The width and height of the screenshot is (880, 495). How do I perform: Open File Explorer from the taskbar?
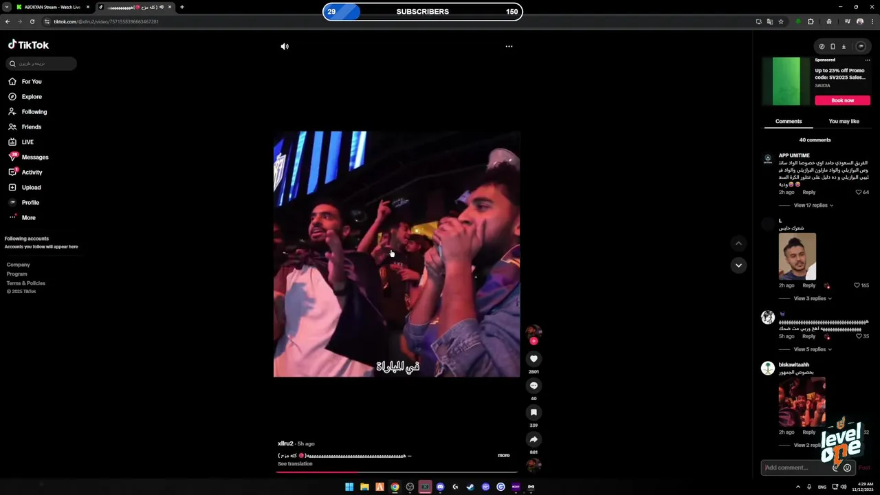(364, 487)
